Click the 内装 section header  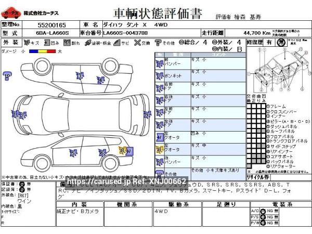pos(80,204)
